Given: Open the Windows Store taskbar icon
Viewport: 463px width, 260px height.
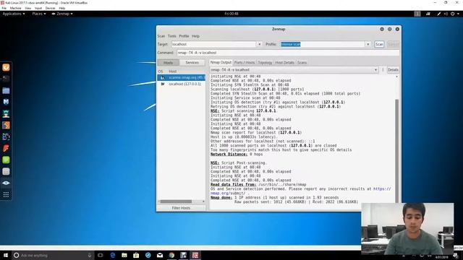Looking at the screenshot, I should pyautogui.click(x=136, y=255).
